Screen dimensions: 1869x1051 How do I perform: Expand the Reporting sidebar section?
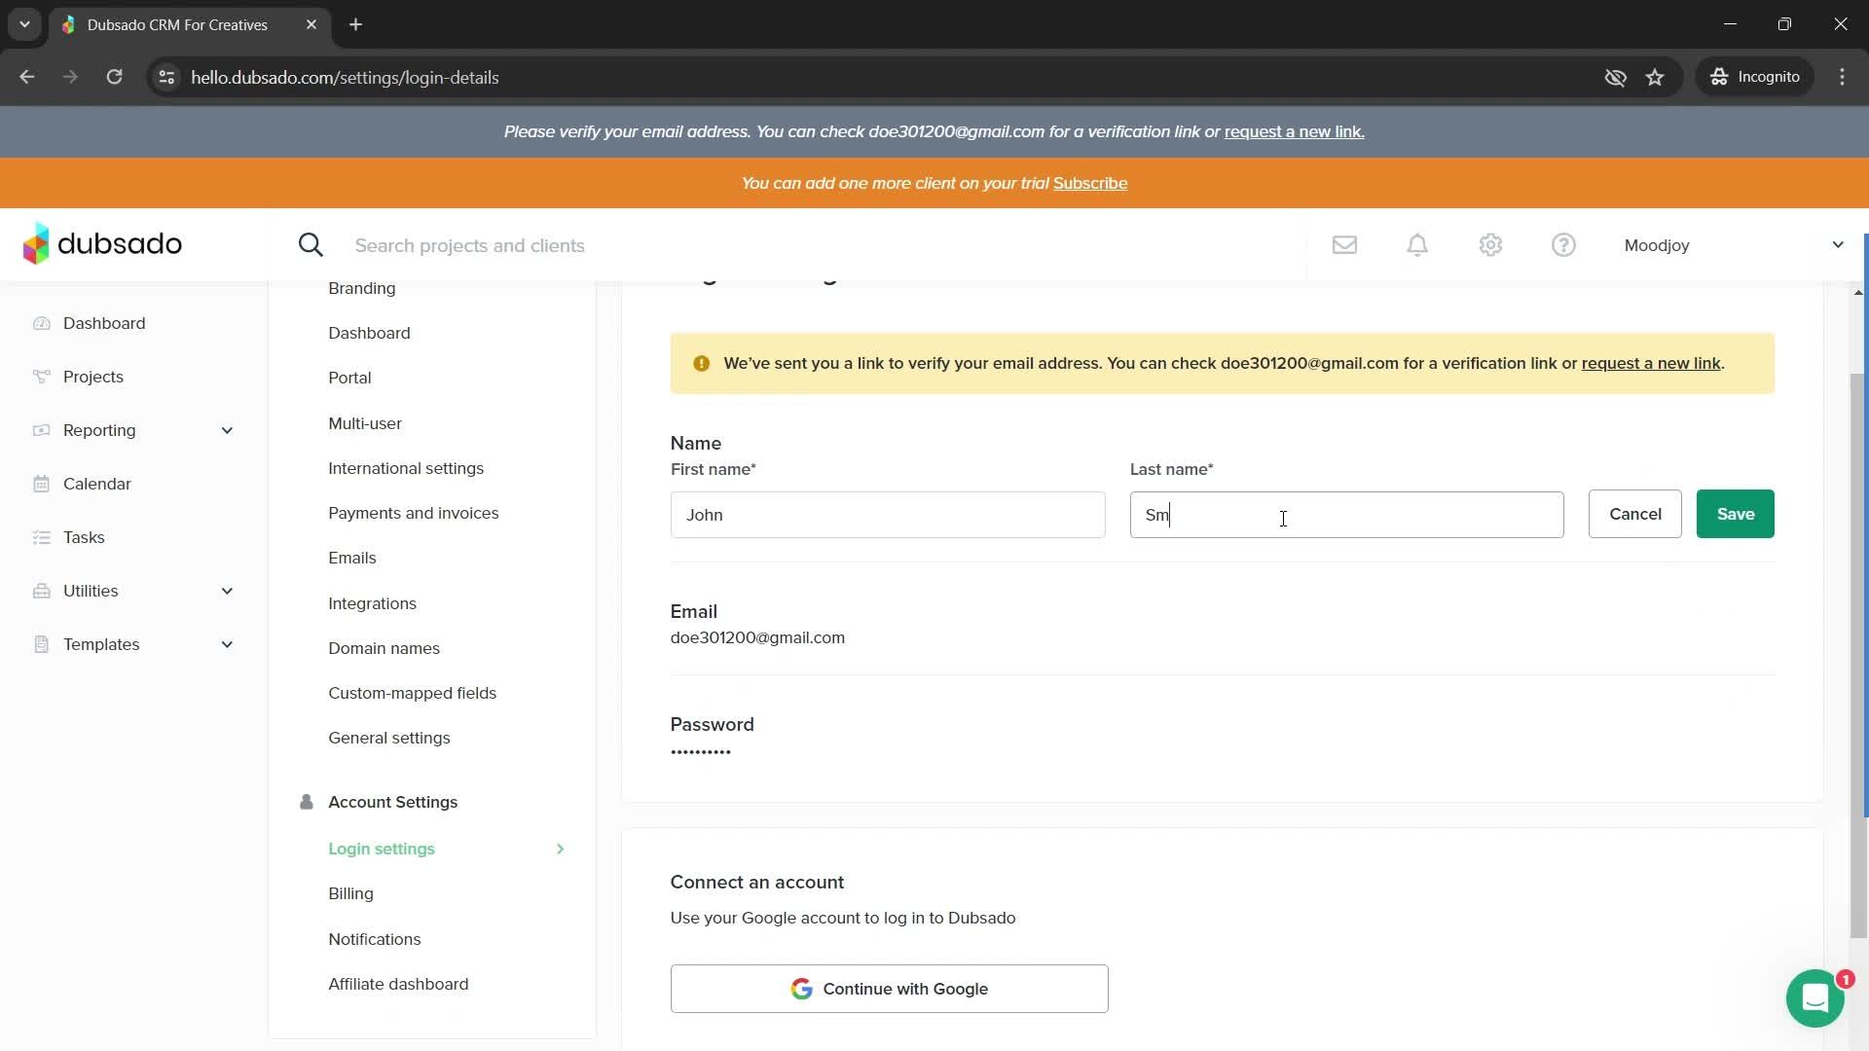[x=227, y=430]
